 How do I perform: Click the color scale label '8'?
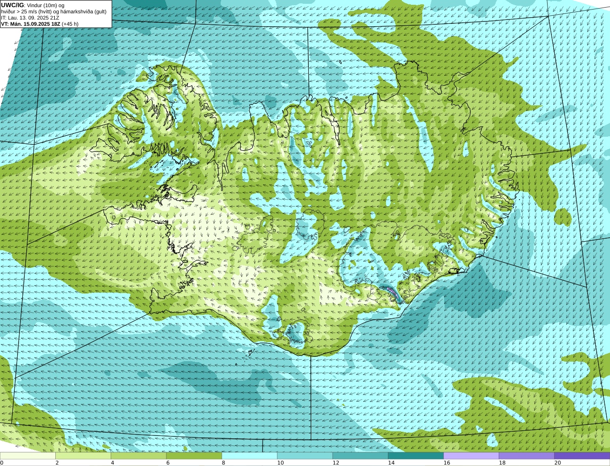click(224, 463)
